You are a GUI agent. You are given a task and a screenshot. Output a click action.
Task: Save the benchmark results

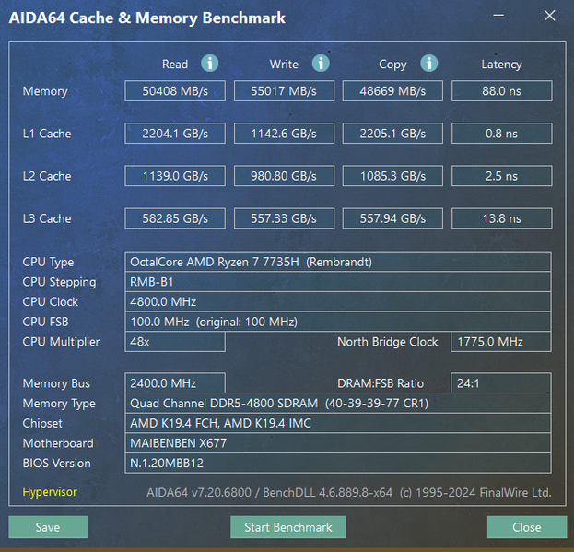tap(48, 527)
